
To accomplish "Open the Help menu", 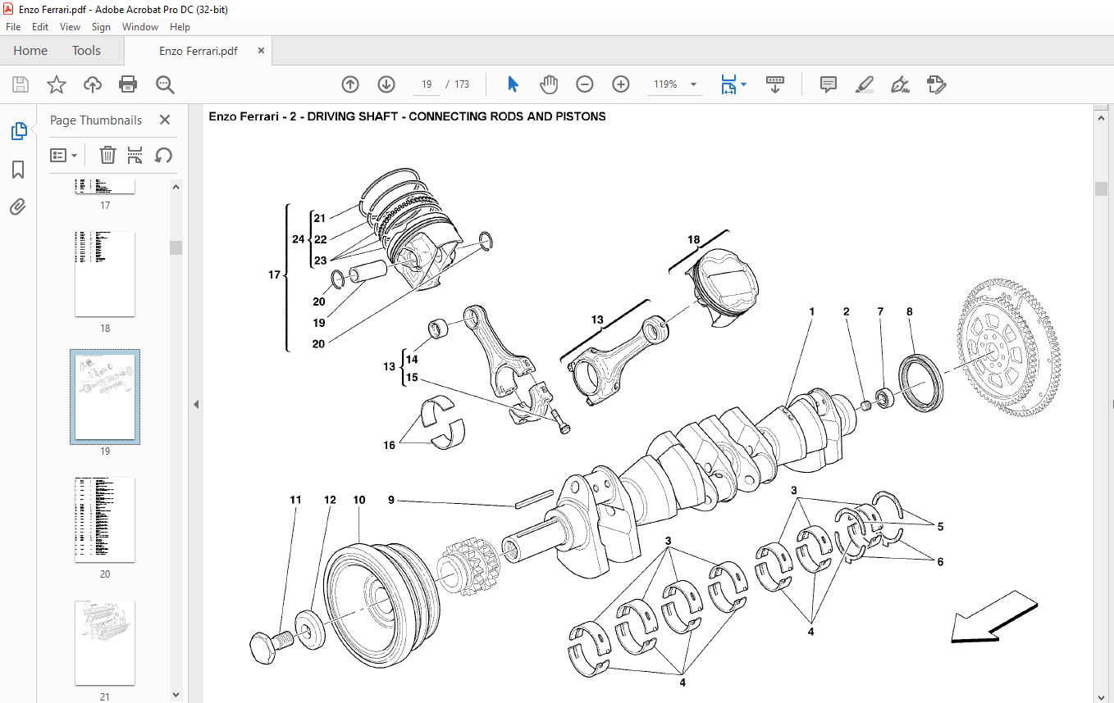I will click(x=180, y=27).
